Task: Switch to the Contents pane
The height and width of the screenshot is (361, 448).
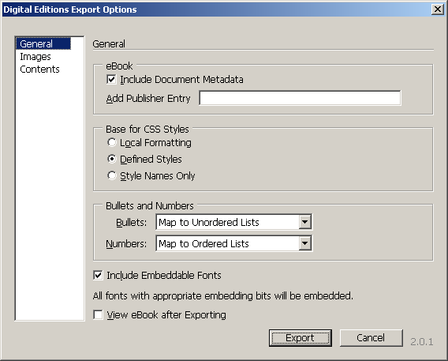Action: 39,70
